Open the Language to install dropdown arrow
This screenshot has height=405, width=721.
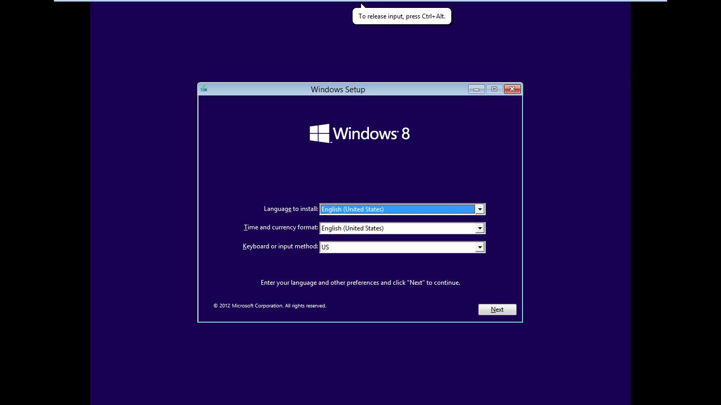[480, 209]
